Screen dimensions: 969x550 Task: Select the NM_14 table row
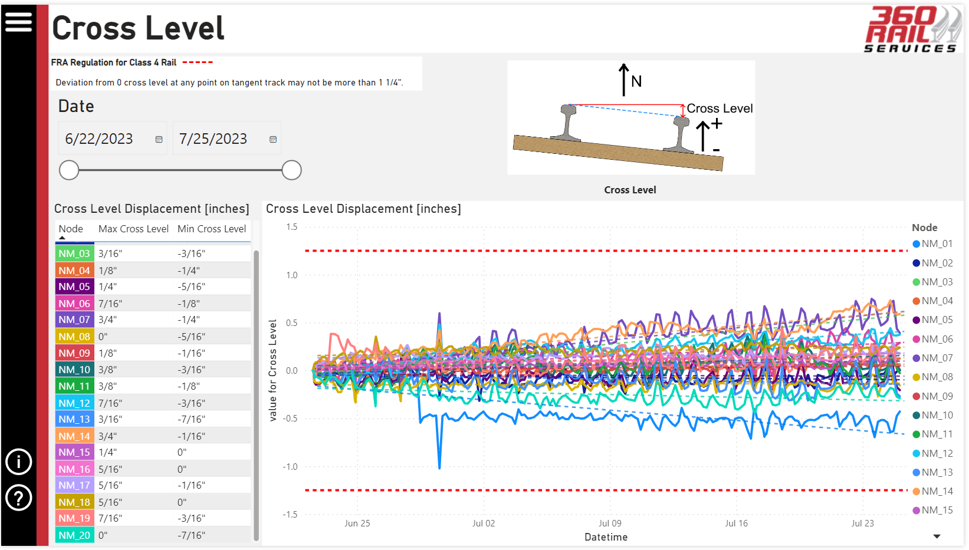coord(153,436)
